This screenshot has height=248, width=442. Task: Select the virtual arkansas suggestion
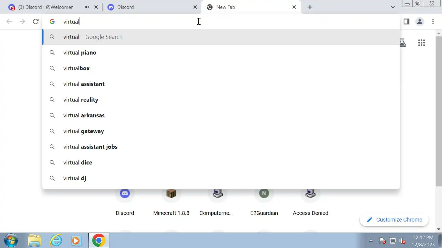221,115
